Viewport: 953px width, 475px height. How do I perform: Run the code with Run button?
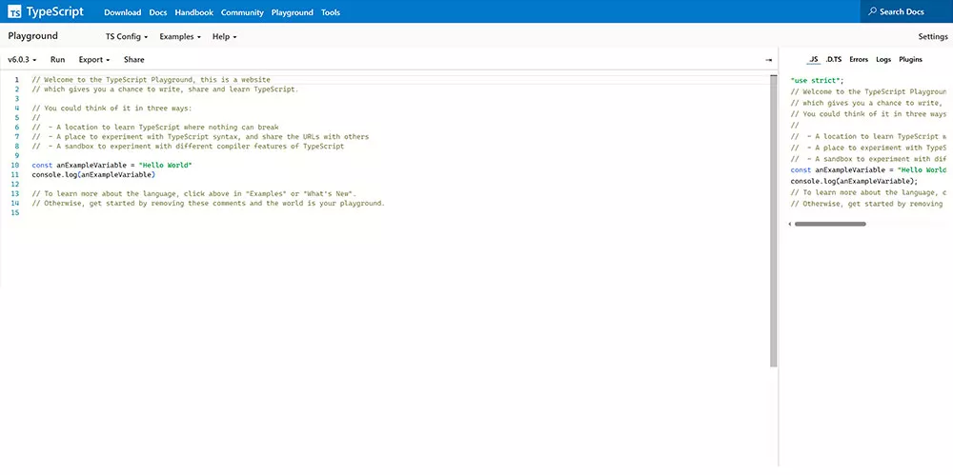pos(58,60)
